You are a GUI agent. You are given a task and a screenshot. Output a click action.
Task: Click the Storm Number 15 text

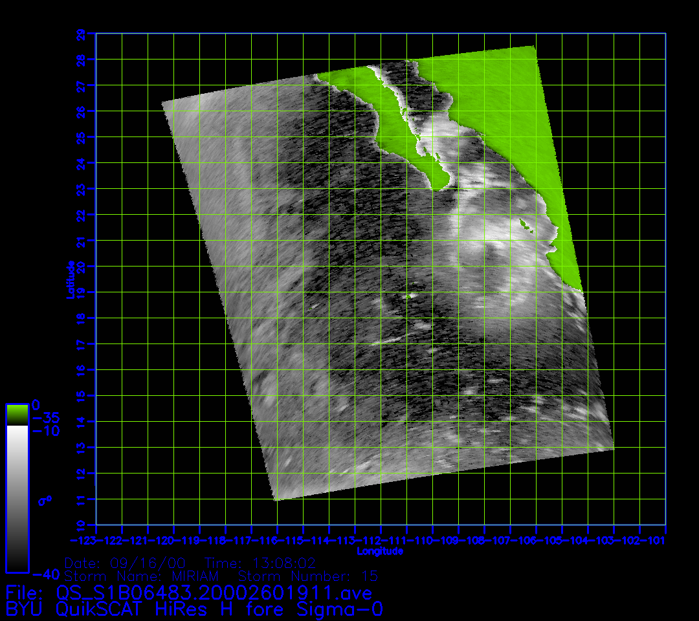[308, 576]
